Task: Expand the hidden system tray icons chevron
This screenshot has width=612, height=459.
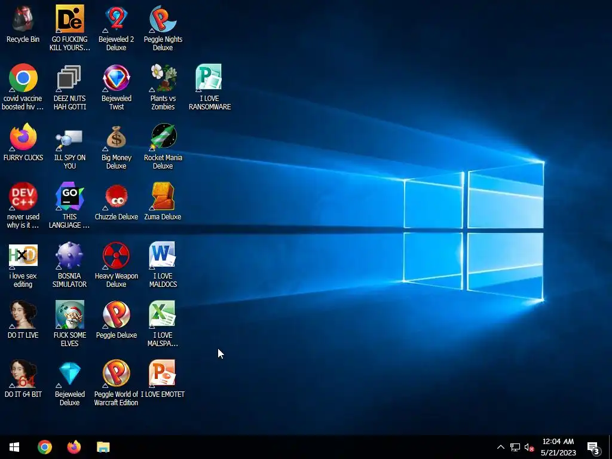Action: [500, 447]
